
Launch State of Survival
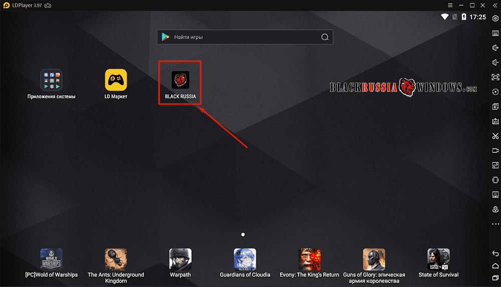click(438, 259)
